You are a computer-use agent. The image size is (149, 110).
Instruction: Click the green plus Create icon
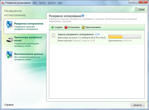click(52, 27)
